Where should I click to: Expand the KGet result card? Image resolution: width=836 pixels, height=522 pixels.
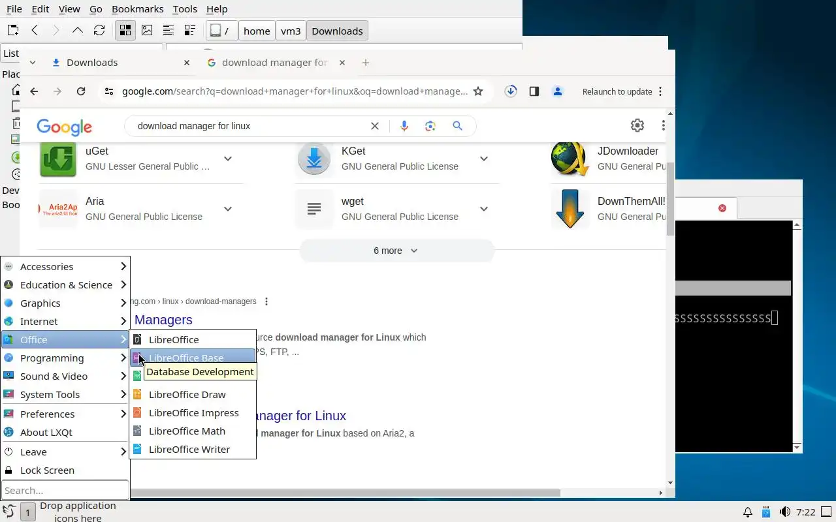click(x=484, y=159)
